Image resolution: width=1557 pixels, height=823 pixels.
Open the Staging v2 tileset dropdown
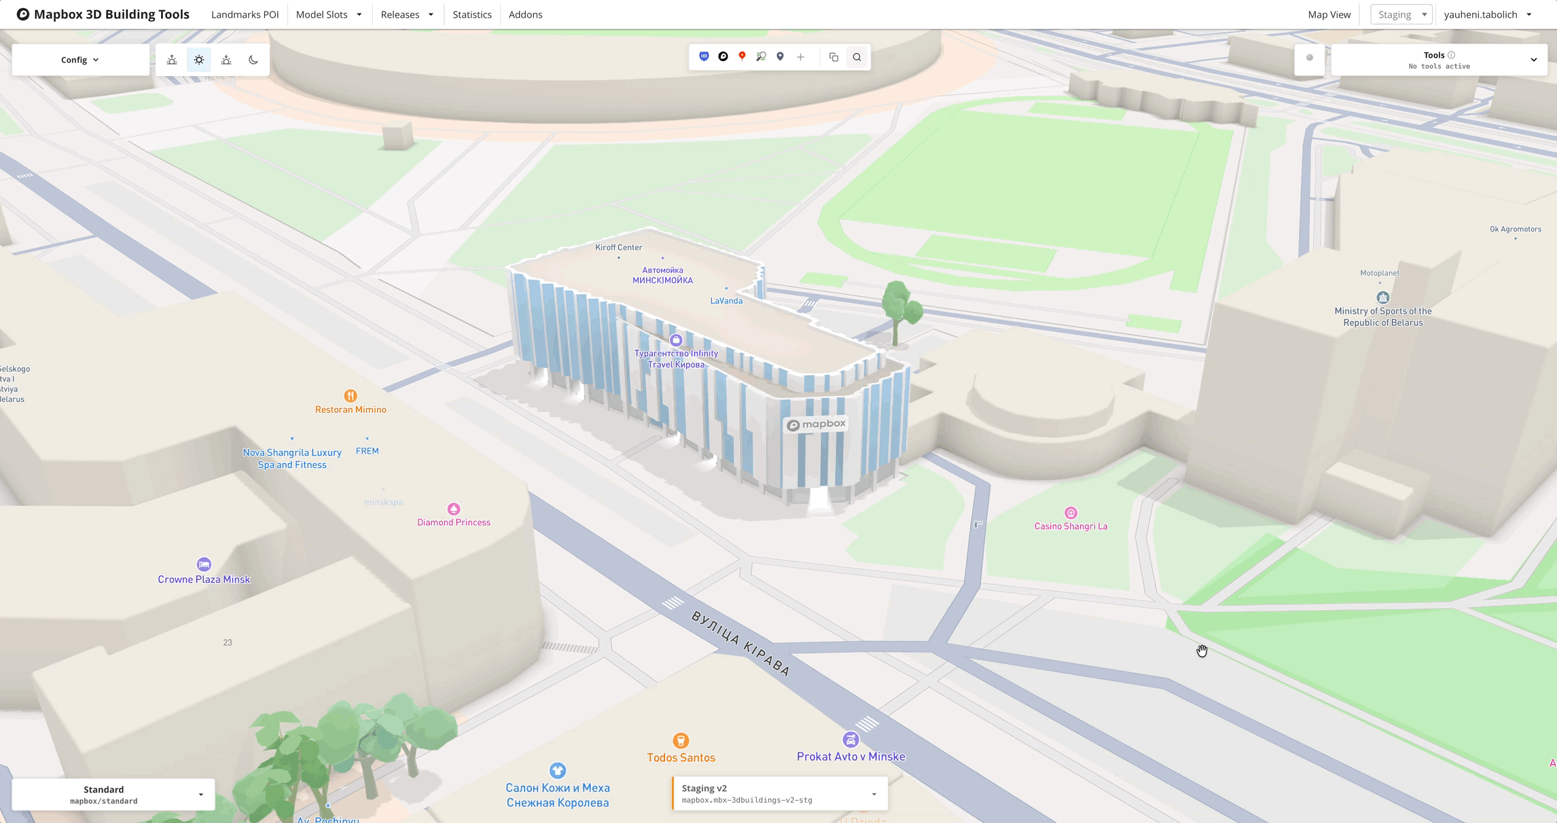780,794
